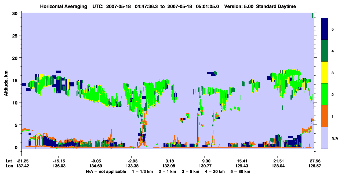Click the '2 = 1 km' legend note
The image size is (349, 179).
[167, 171]
